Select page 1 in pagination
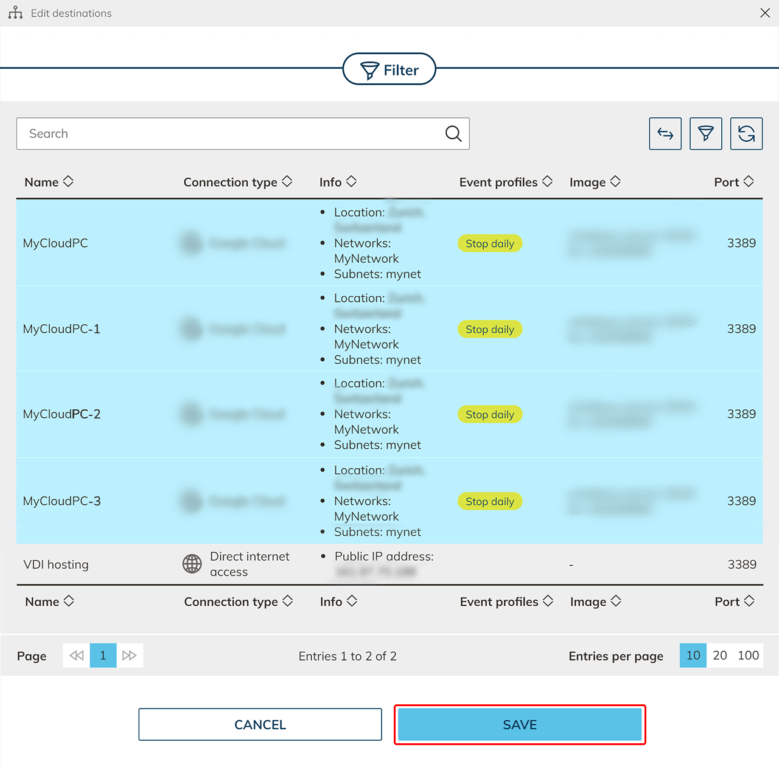The image size is (779, 767). tap(103, 656)
